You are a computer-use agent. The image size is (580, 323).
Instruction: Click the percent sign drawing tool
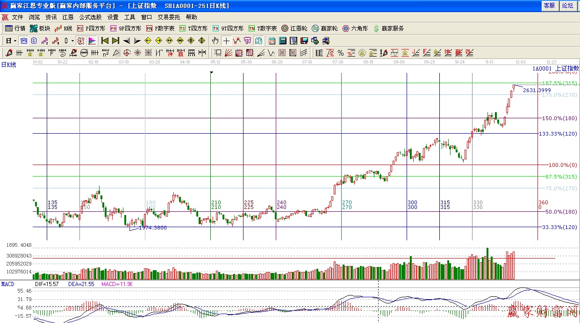pos(341,53)
